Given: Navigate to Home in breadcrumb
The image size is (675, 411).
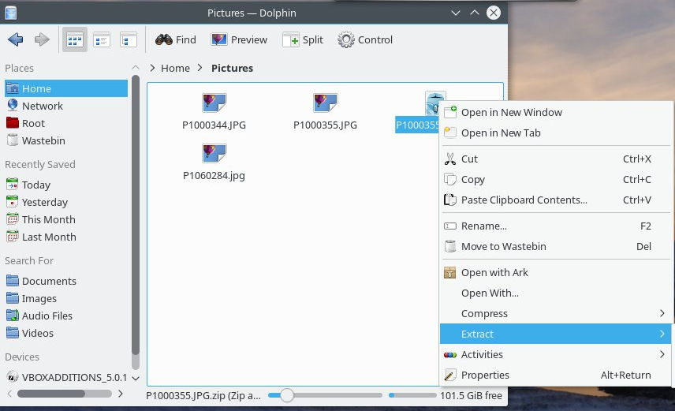Looking at the screenshot, I should click(x=175, y=68).
